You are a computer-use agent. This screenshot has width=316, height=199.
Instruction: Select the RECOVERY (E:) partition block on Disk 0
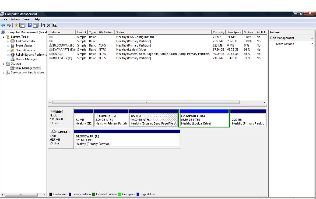[x=111, y=118]
